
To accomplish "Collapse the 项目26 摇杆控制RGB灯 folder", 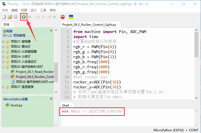I will point(3,67).
